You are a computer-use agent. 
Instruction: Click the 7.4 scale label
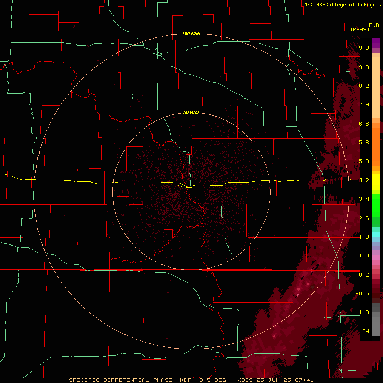tap(364, 105)
